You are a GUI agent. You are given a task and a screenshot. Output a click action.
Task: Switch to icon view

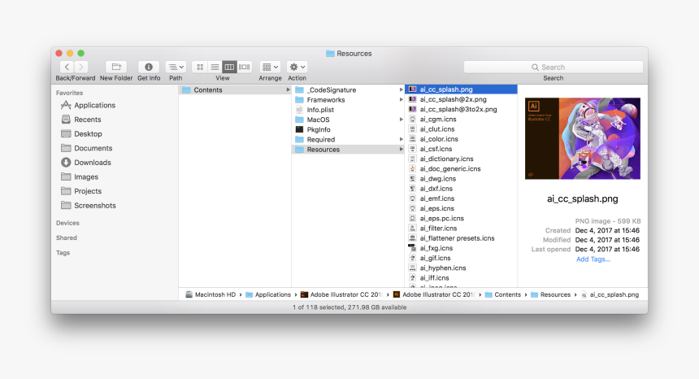click(x=200, y=67)
